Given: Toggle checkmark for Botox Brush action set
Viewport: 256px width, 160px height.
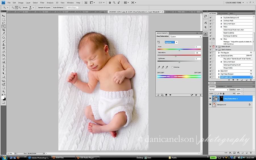Looking at the screenshot, I should pyautogui.click(x=210, y=47).
